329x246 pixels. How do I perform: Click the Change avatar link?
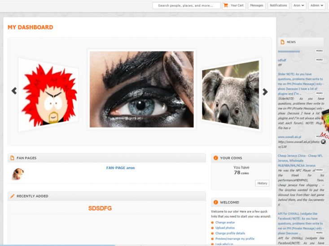coord(225,222)
